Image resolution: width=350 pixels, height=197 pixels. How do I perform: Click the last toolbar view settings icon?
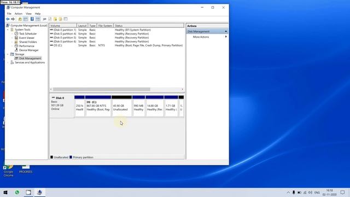click(66, 19)
